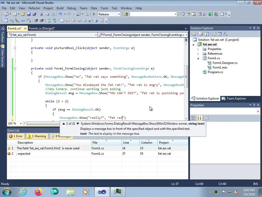
Task: Sort properties alphabetically with the A-Z icon
Action: click(199, 118)
